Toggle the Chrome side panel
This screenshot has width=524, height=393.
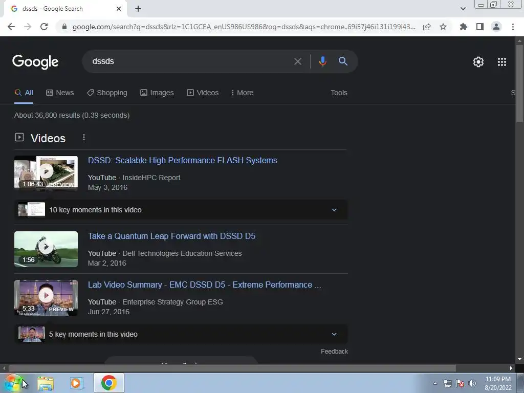pos(480,27)
